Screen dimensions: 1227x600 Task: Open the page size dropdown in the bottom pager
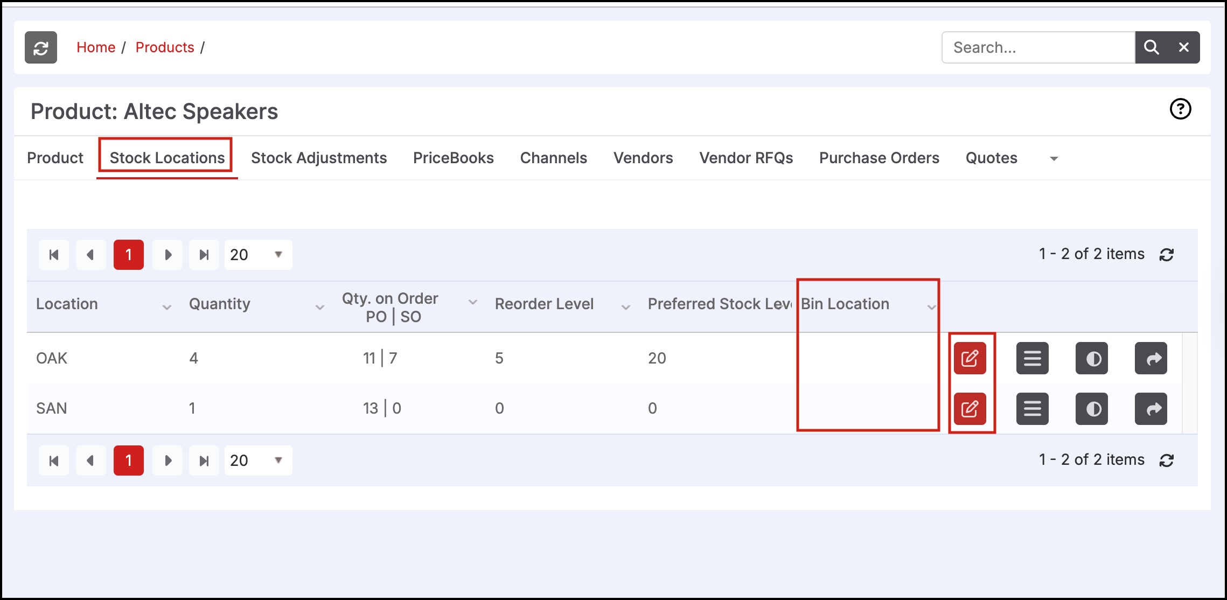pyautogui.click(x=259, y=461)
